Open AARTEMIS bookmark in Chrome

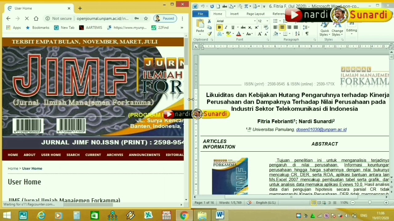90,28
